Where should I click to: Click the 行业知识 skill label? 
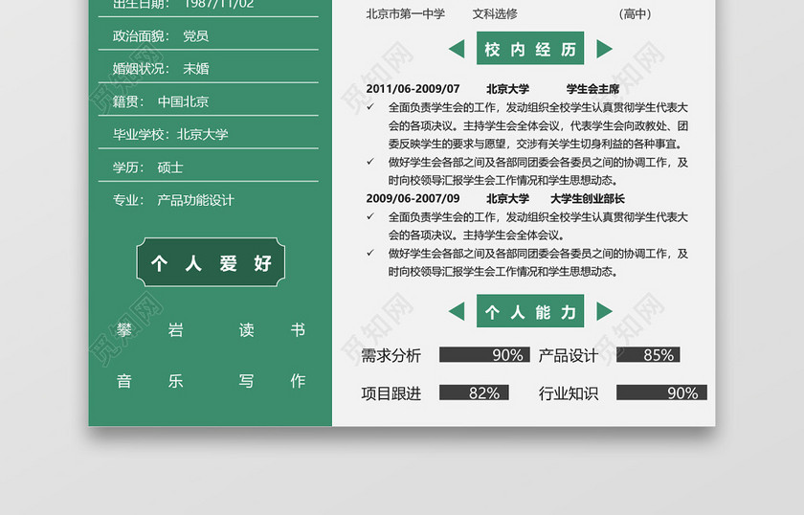coord(569,393)
